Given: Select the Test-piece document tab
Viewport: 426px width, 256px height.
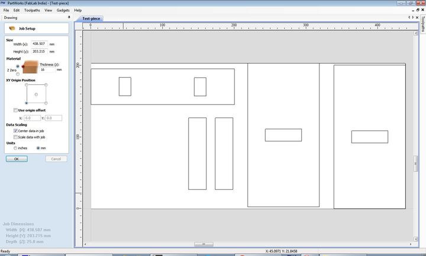Looking at the screenshot, I should (91, 18).
